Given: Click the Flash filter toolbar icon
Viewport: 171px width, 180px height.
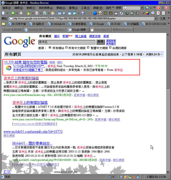Looking at the screenshot, I should click(x=121, y=13).
